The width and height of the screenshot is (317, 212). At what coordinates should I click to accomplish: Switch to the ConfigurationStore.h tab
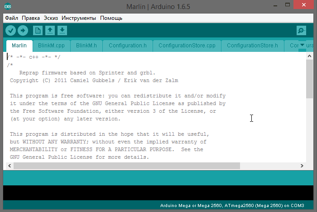pos(253,46)
